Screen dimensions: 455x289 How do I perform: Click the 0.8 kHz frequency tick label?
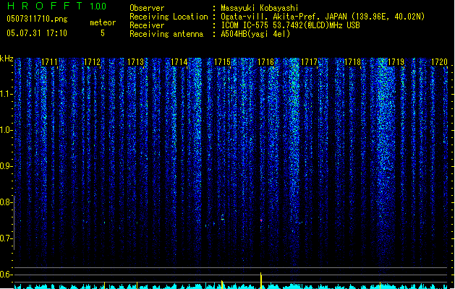(x=6, y=202)
